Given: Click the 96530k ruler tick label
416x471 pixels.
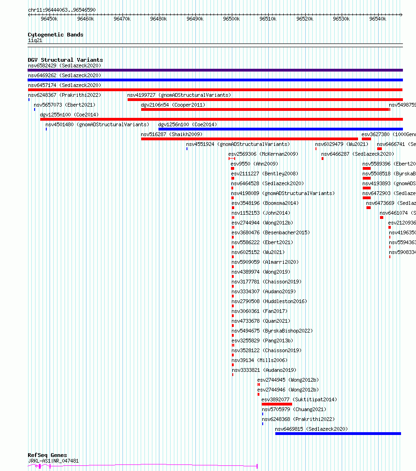Looking at the screenshot, I should pyautogui.click(x=341, y=19).
